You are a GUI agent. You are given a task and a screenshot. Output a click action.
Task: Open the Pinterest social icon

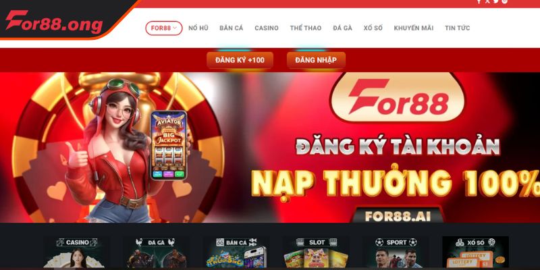[504, 1]
